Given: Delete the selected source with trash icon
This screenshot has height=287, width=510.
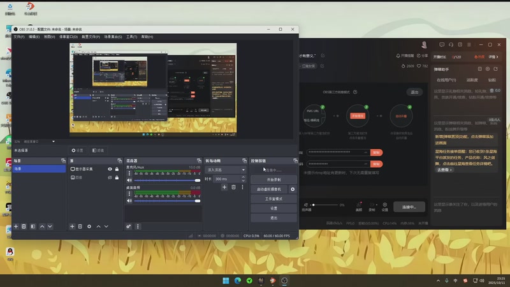Looking at the screenshot, I should [80, 226].
